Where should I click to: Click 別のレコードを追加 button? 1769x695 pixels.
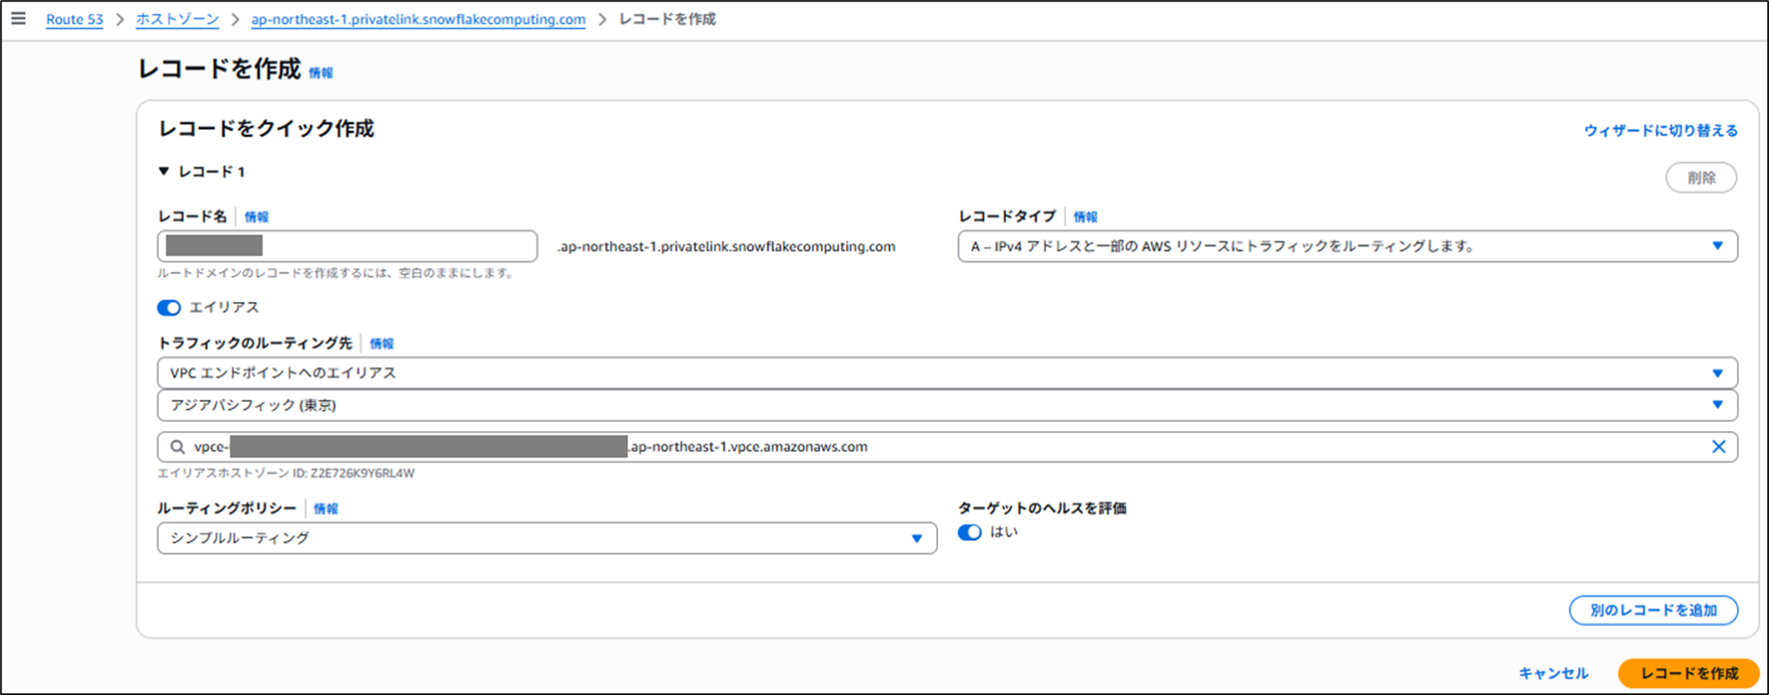click(1653, 611)
